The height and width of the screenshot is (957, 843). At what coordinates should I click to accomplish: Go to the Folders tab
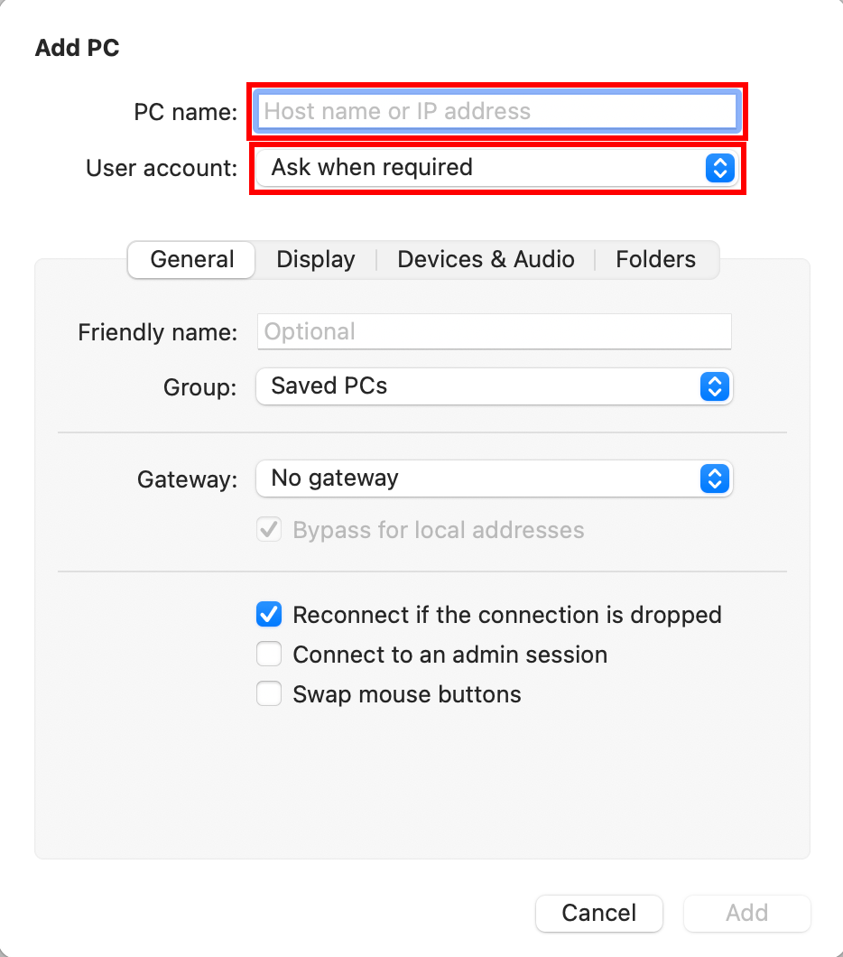656,260
